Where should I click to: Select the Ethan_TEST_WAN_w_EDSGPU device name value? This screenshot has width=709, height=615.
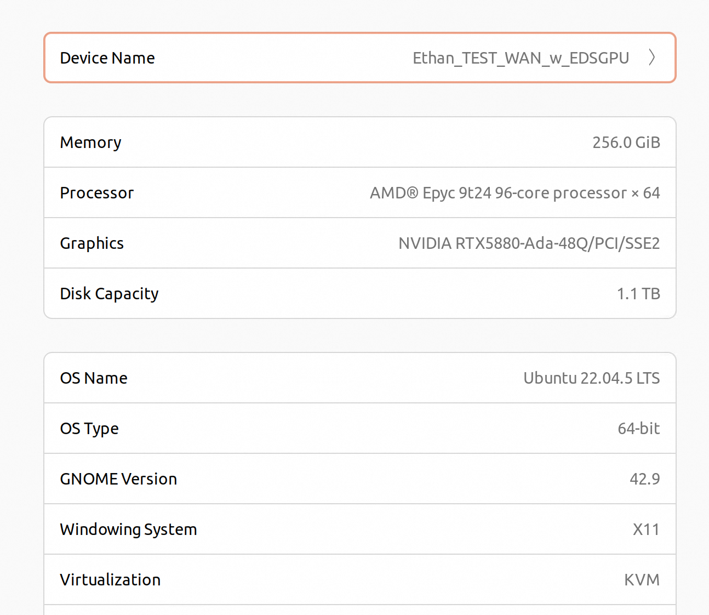pyautogui.click(x=521, y=58)
